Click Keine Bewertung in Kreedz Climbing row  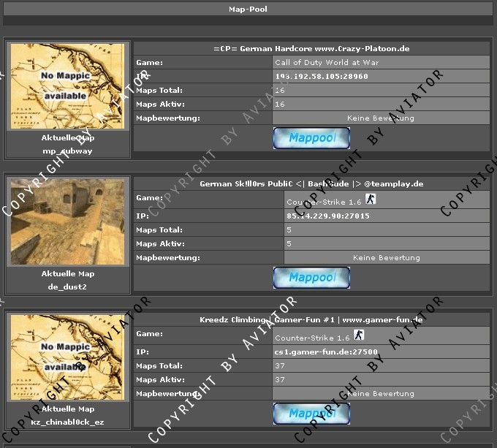(x=381, y=394)
